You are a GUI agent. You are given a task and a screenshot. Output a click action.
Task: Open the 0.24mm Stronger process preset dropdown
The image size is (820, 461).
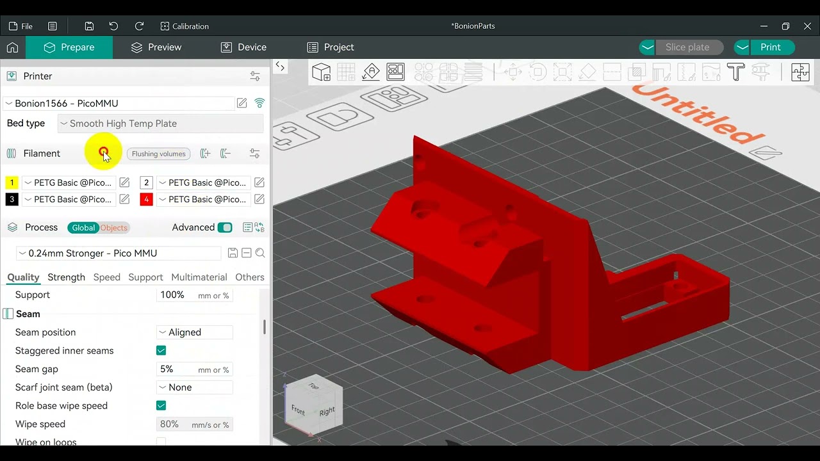pos(119,254)
